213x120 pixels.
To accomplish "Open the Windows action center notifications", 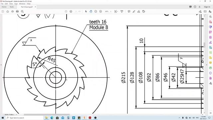I will (209, 118).
